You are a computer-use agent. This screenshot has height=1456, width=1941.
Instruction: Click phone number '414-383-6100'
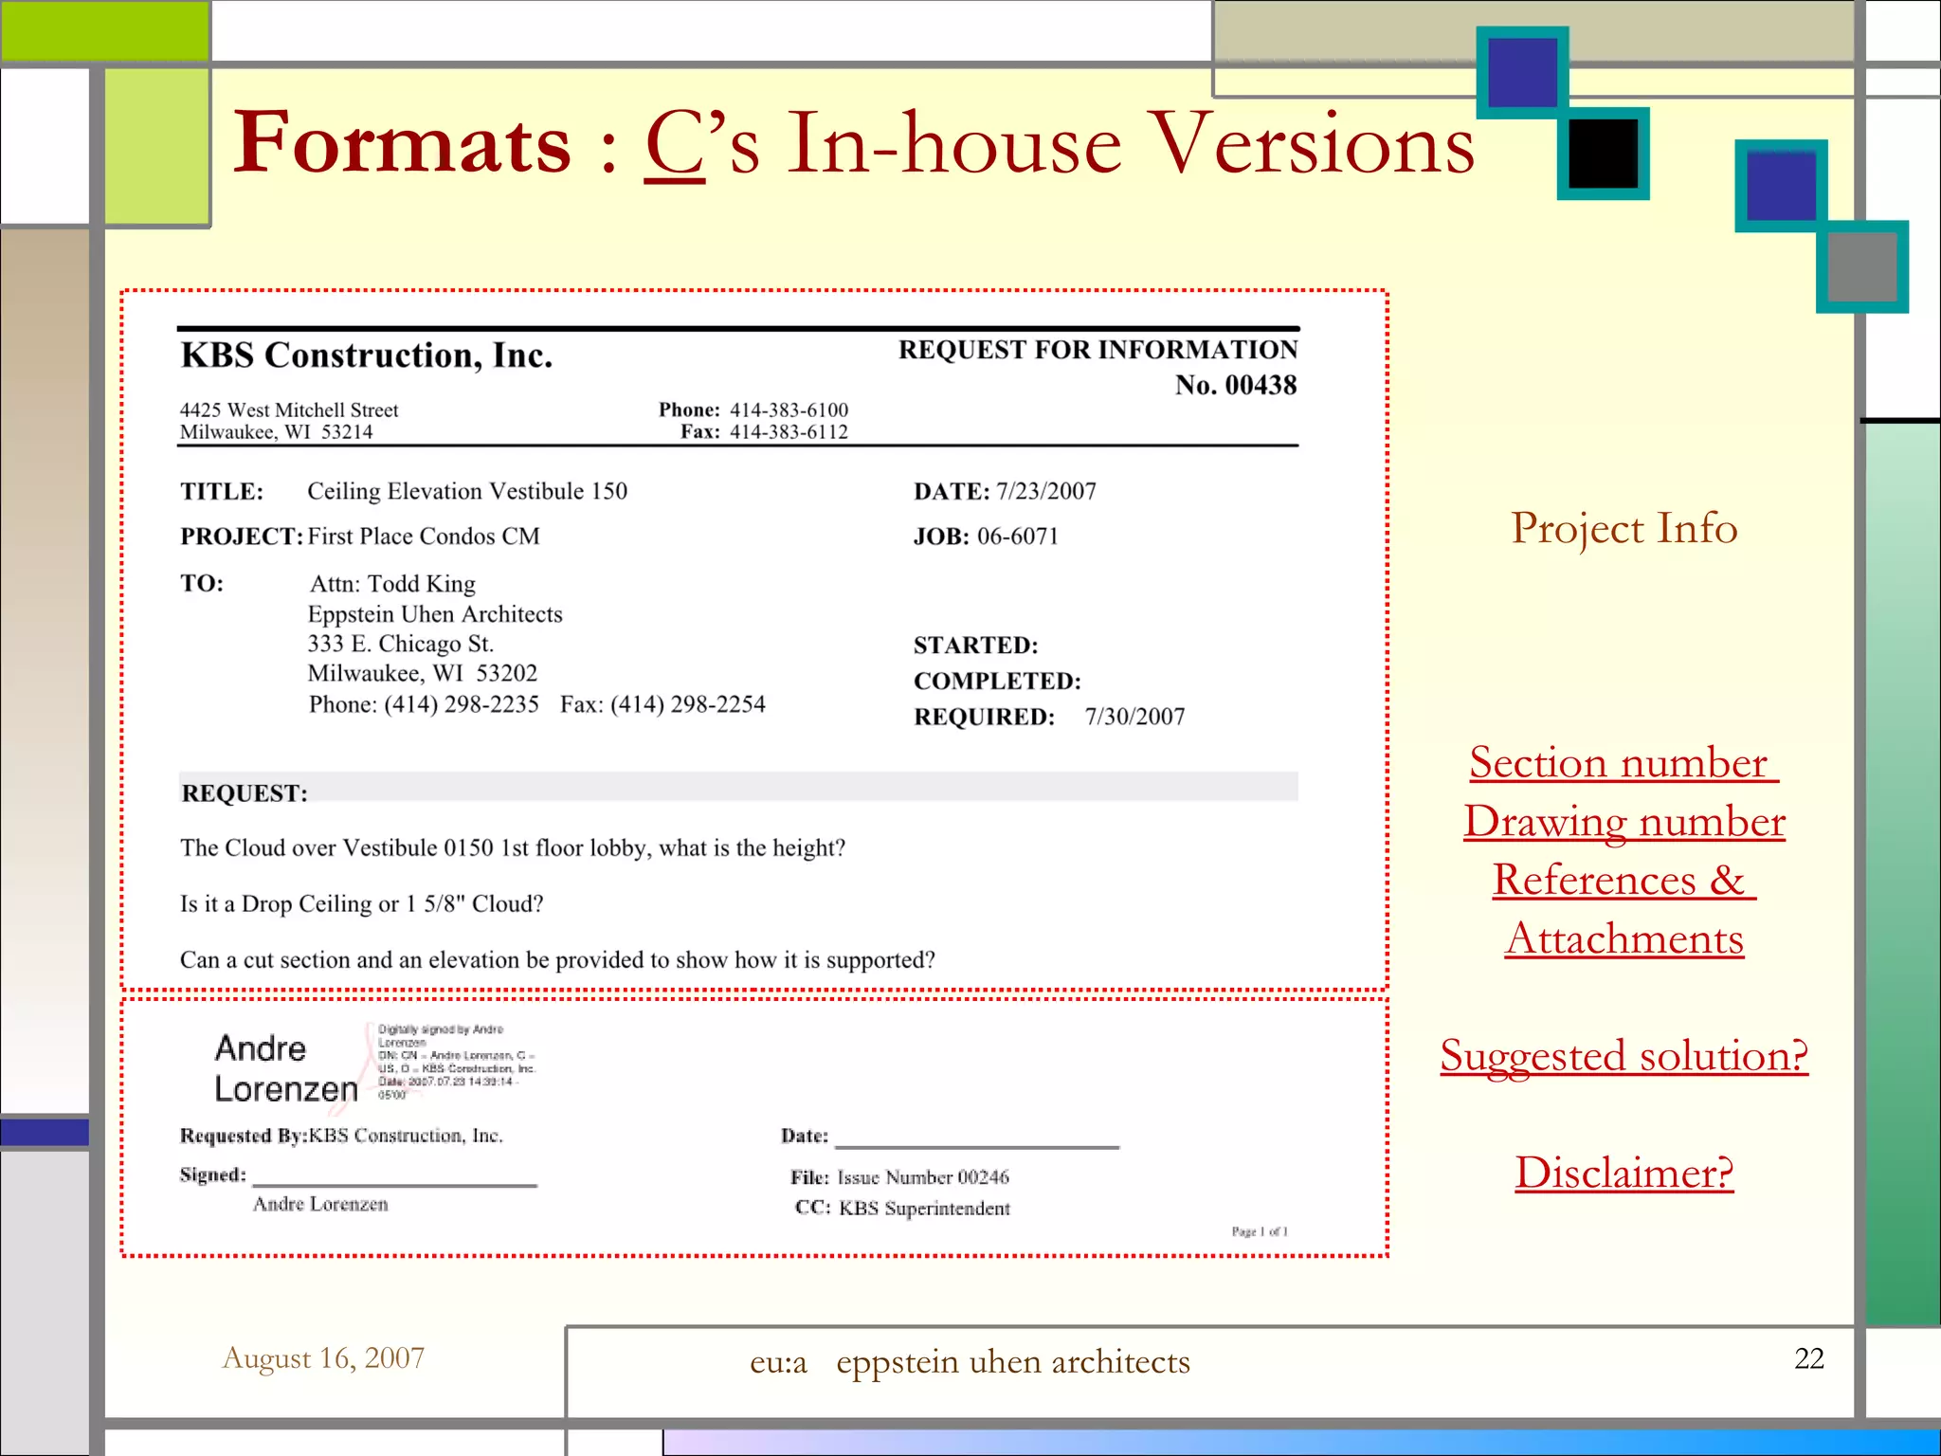pyautogui.click(x=789, y=409)
